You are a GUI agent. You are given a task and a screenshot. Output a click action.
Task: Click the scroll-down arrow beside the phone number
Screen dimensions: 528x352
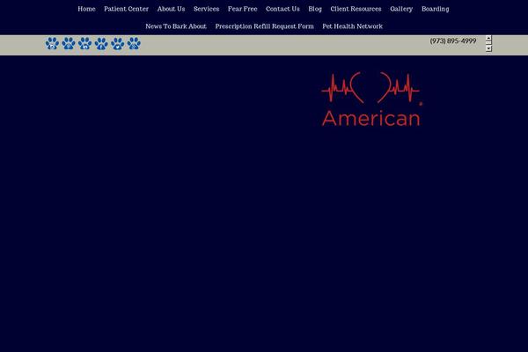[488, 49]
